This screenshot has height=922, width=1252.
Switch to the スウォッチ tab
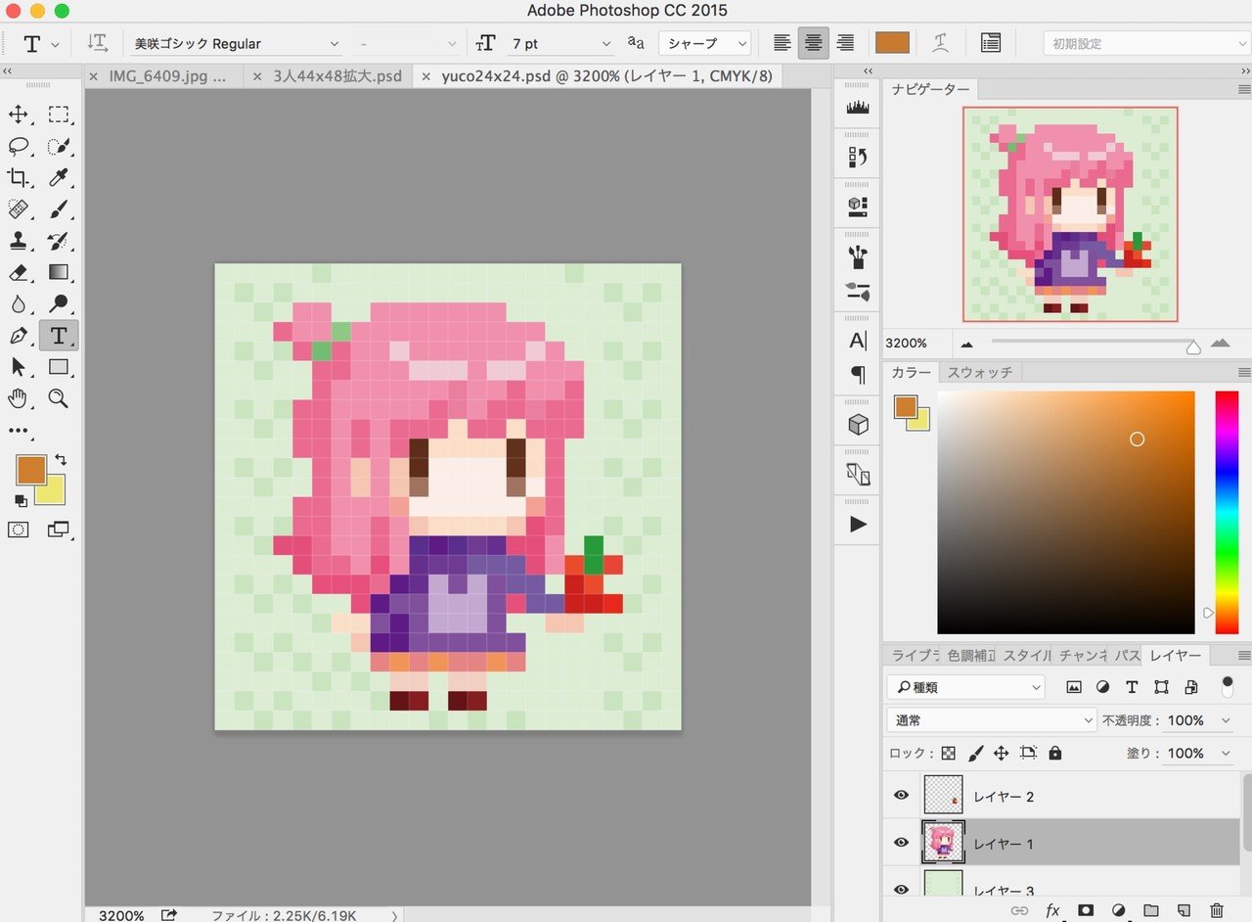point(981,372)
